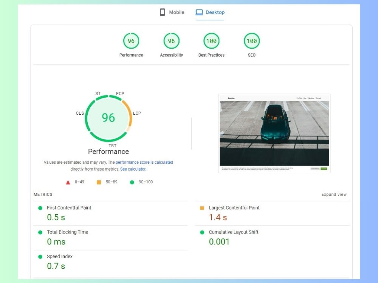Image resolution: width=378 pixels, height=283 pixels.
Task: Click the TBT segment label on gauge
Action: point(112,146)
